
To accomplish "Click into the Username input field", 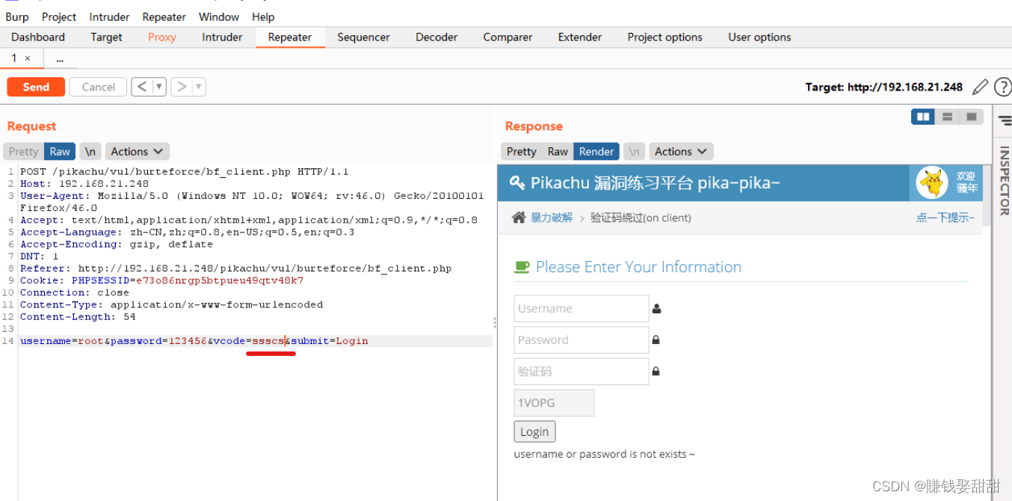I will coord(581,308).
